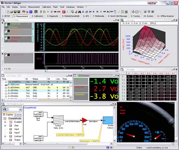Click the blue square icon in toolbar
Image resolution: width=179 pixels, height=150 pixels.
point(31,12)
